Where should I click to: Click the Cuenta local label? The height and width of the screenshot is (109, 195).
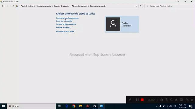tap(126, 26)
